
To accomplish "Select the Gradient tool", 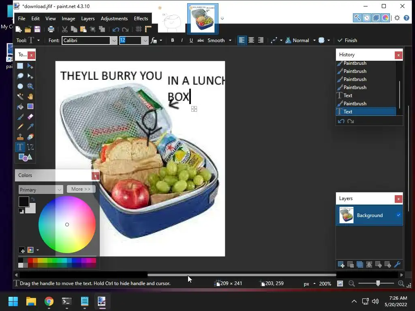I will 30,107.
